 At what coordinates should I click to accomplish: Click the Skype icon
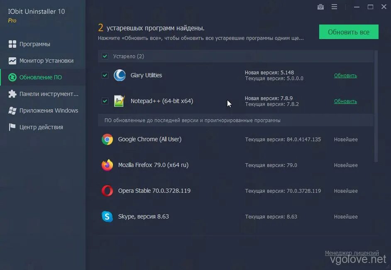point(107,216)
